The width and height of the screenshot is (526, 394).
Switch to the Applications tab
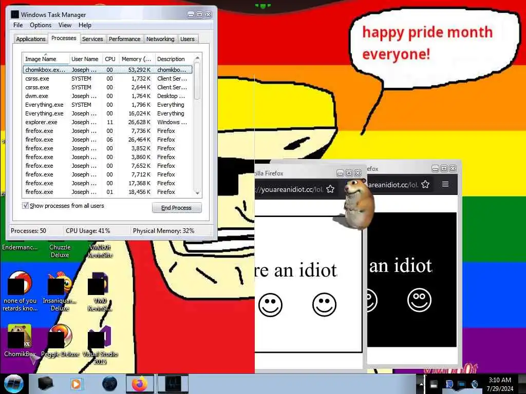30,39
